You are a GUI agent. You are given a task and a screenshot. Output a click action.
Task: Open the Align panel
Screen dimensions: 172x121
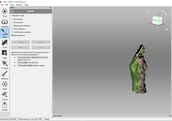pos(5,54)
